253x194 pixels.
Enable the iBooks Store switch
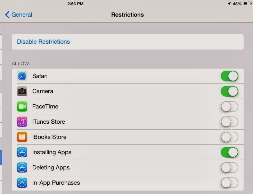(229, 137)
